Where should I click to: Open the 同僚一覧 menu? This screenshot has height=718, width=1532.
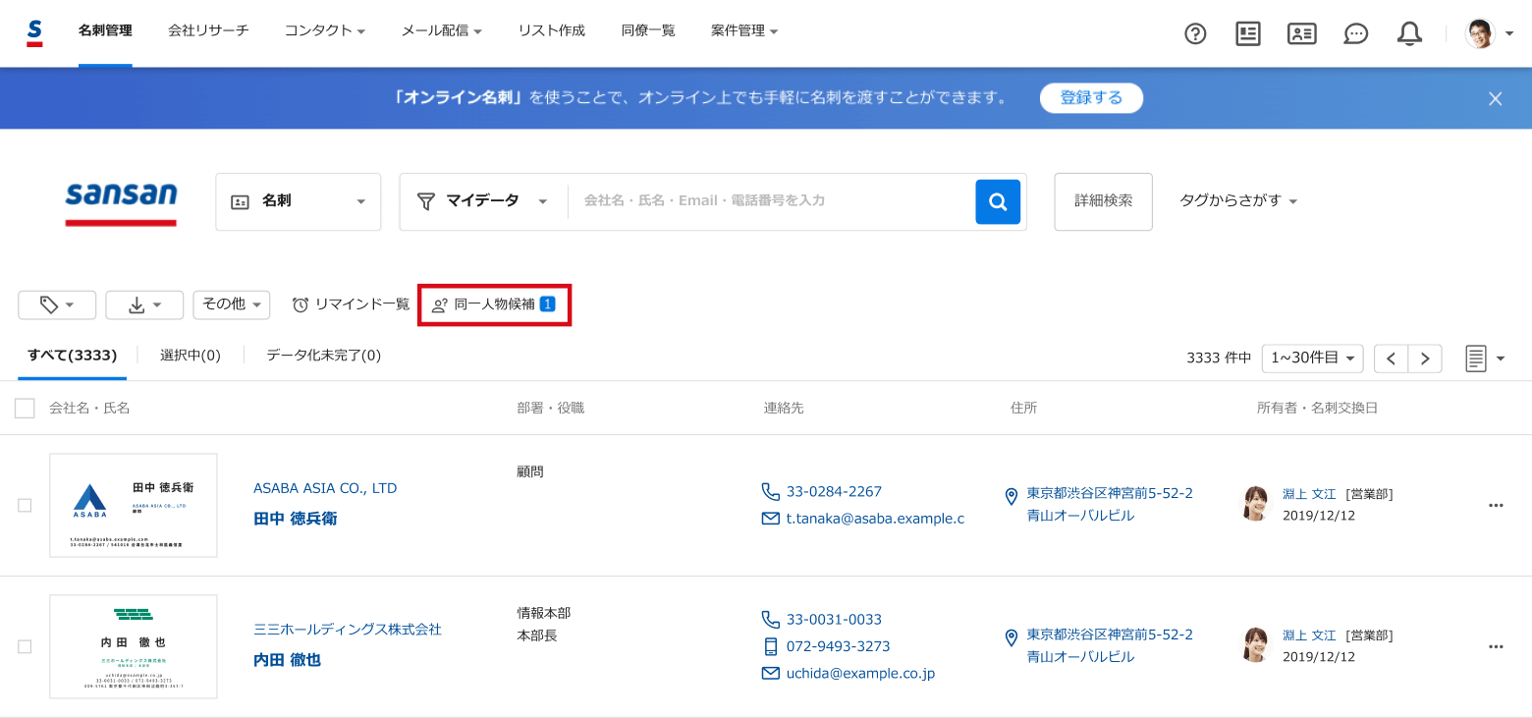click(648, 30)
